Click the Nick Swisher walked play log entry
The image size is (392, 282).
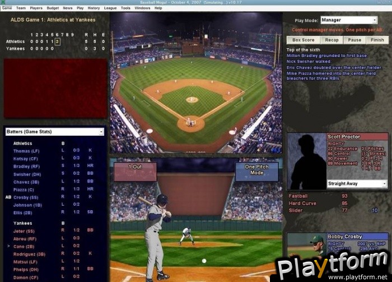pyautogui.click(x=309, y=62)
